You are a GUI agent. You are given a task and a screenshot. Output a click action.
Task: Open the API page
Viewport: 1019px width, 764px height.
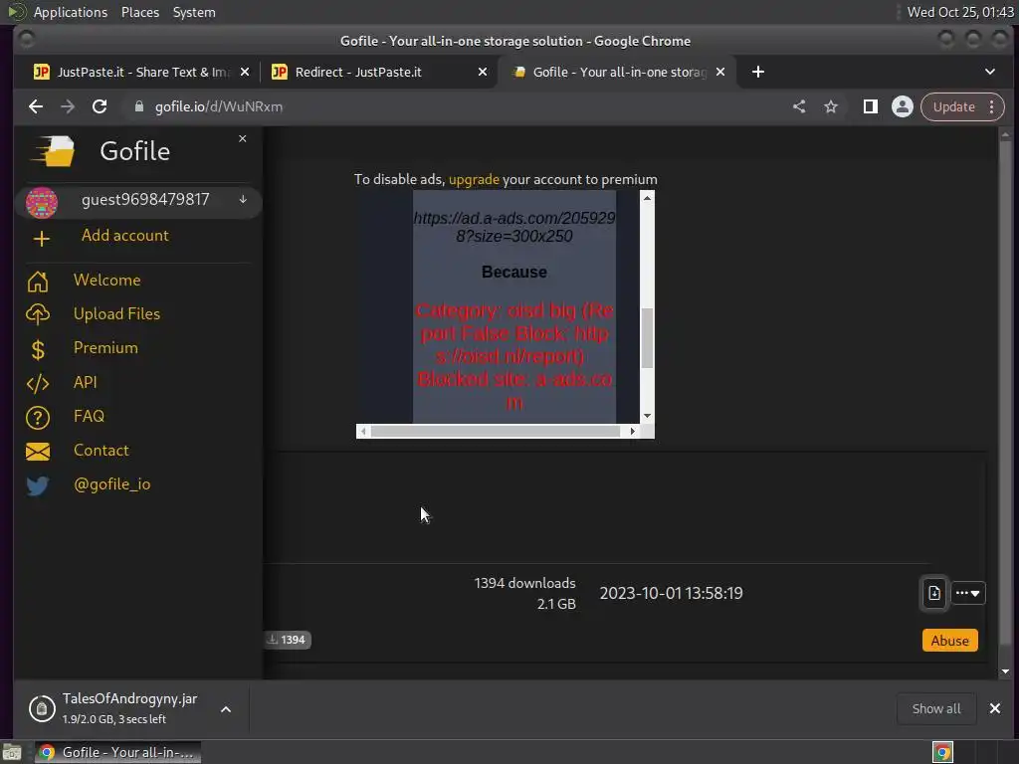tap(86, 382)
